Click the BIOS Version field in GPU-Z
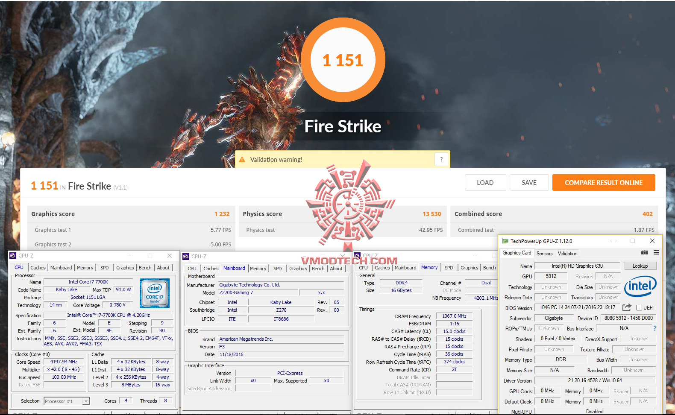Screen dimensions: 675x415 [577, 307]
